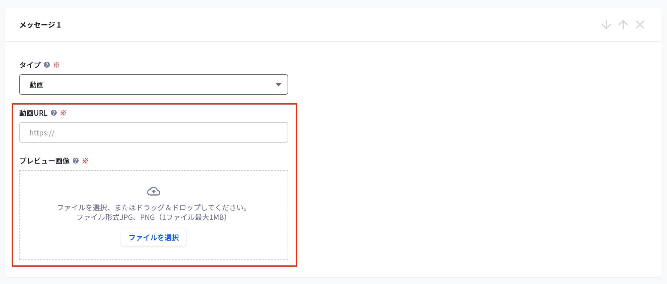Screen dimensions: 667x284
Task: Click the プレビュー画像 label text
Action: click(44, 161)
